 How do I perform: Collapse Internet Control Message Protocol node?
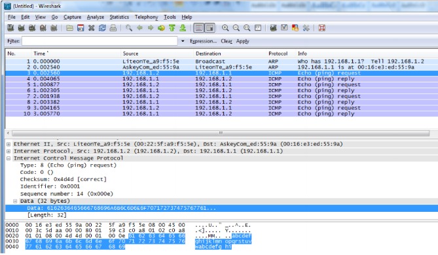click(9, 158)
